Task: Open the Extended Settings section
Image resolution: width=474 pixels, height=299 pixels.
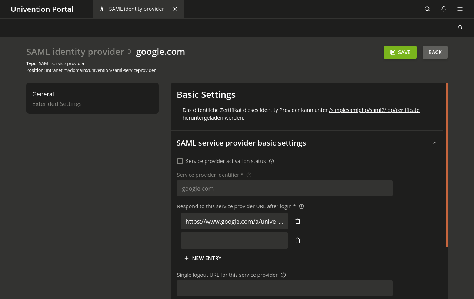Action: click(57, 104)
